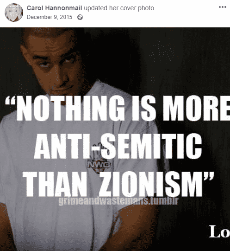Click the NWO logo on shirt

tap(99, 165)
